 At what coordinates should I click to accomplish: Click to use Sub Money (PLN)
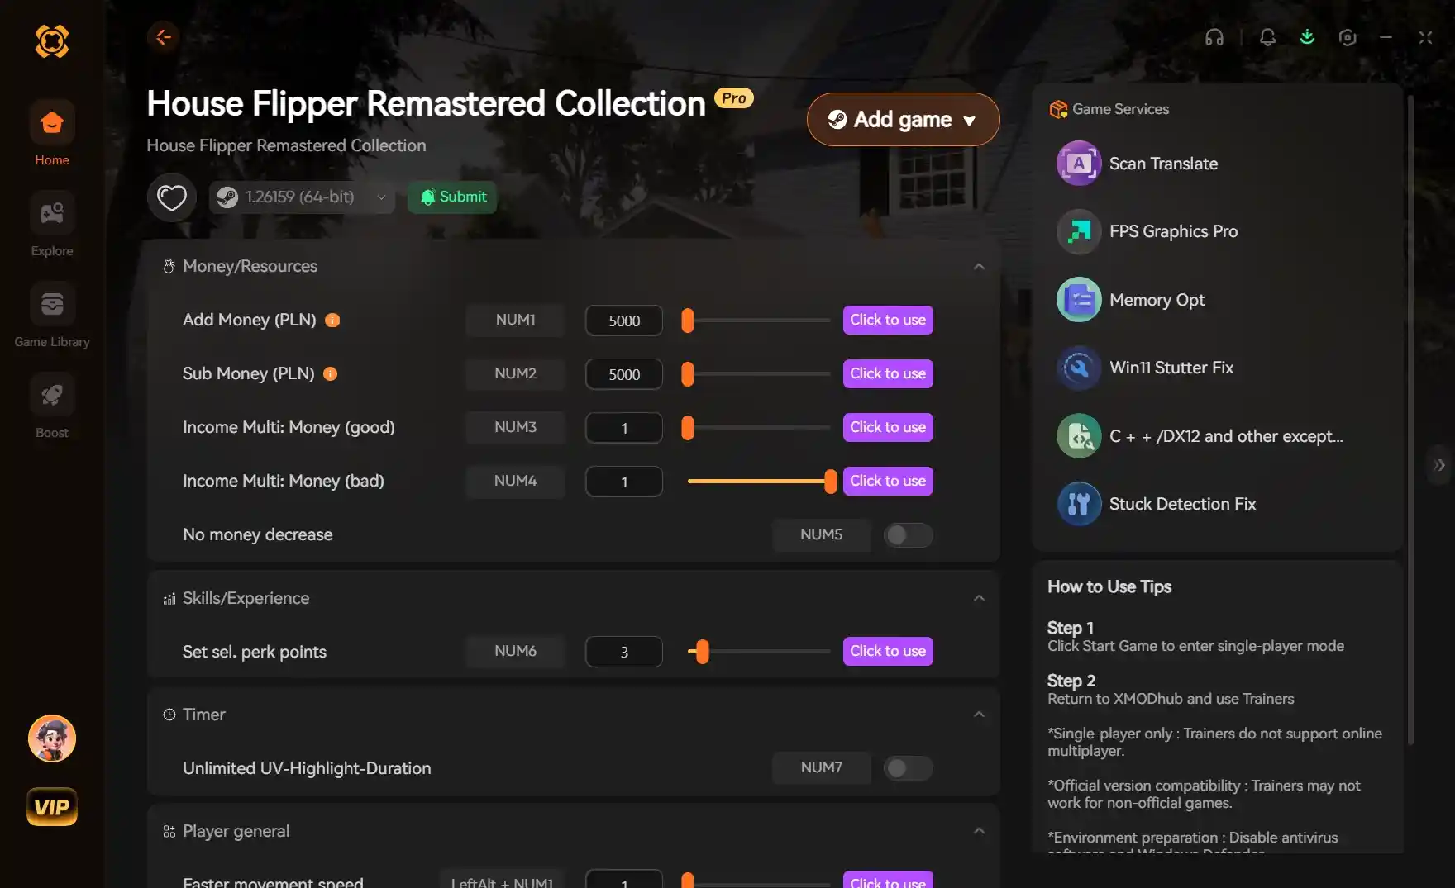888,373
